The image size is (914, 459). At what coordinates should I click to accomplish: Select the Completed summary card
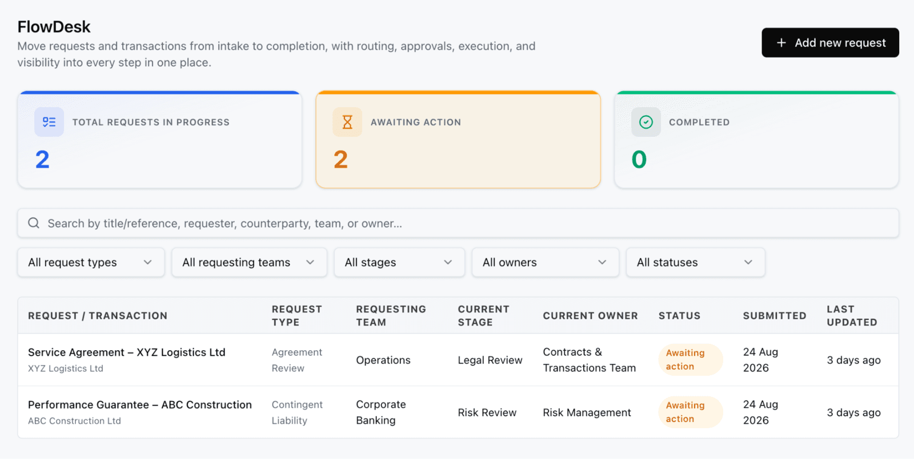756,140
